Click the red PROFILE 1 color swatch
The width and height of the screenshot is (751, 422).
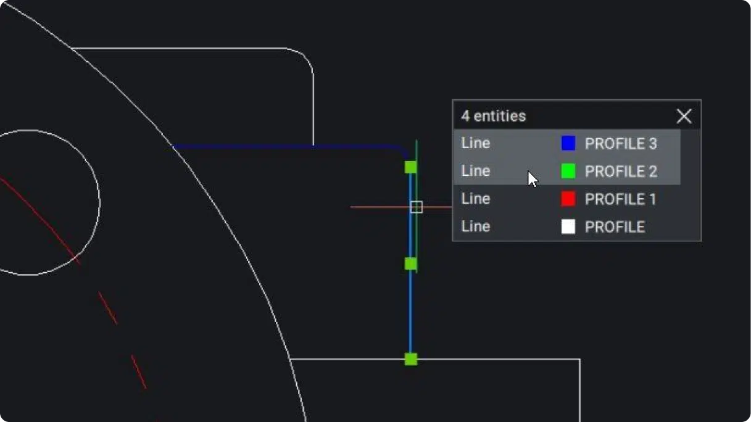coord(568,199)
